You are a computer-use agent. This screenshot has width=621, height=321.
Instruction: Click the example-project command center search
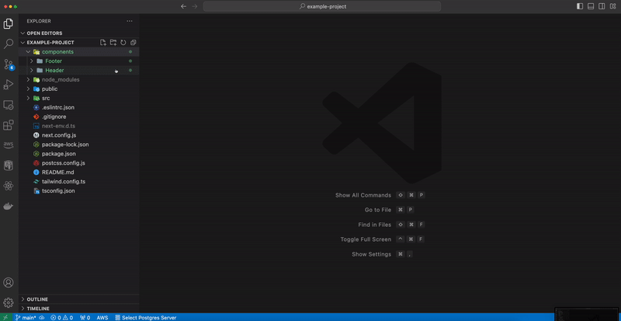click(x=322, y=6)
